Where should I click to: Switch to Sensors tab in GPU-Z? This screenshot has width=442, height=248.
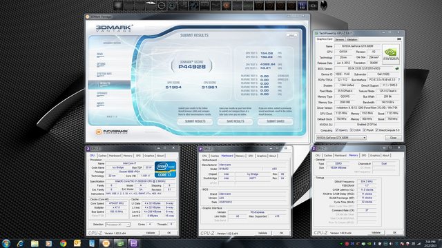[x=339, y=39]
